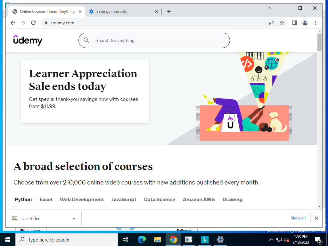The image size is (328, 246).
Task: Open Task View on the taskbar
Action: coord(126,240)
